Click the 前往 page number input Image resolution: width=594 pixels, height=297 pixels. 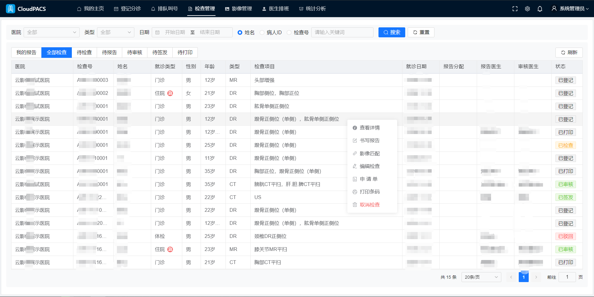(567, 277)
